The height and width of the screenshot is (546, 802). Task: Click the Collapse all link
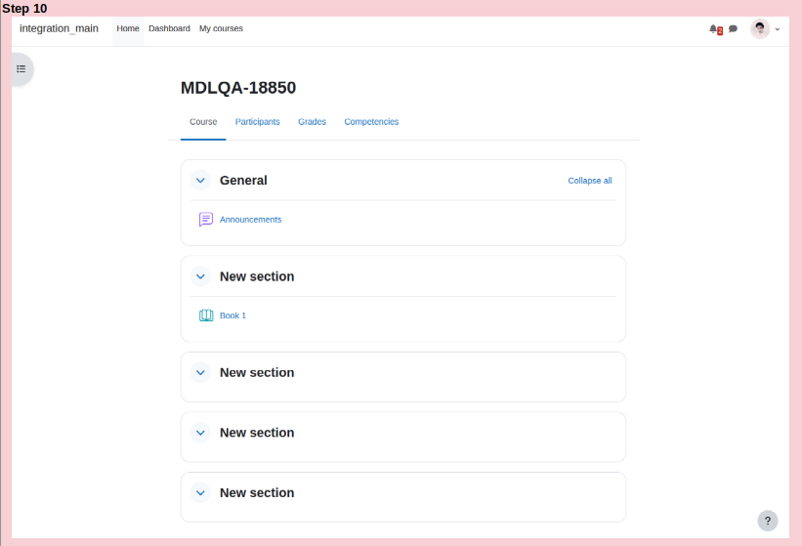(590, 181)
